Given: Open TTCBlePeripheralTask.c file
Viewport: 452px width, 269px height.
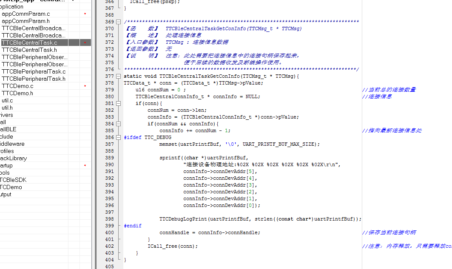Looking at the screenshot, I should tap(34, 71).
